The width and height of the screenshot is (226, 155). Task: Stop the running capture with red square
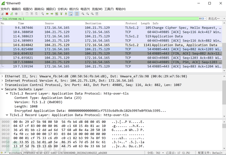click(7, 14)
